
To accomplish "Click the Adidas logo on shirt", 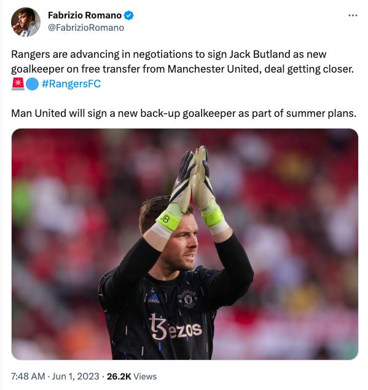I will 154,298.
